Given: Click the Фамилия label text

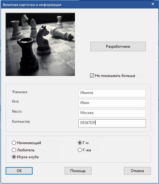Looking at the screenshot, I should click(19, 92).
